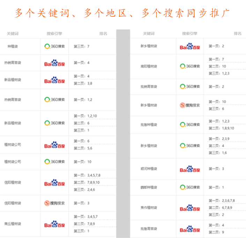Click the keyword cell 焦作植树袋
246x238 pixels.
149,208
